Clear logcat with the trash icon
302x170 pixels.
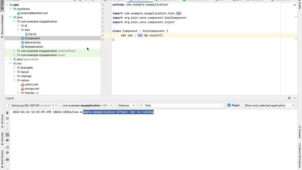(x=8, y=113)
